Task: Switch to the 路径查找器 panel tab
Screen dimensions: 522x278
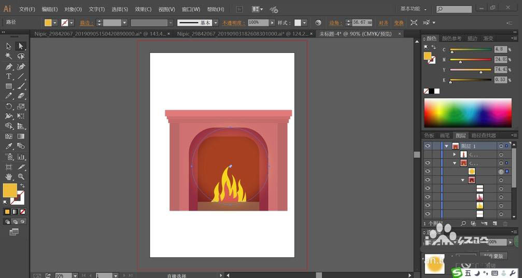Action: [x=484, y=135]
